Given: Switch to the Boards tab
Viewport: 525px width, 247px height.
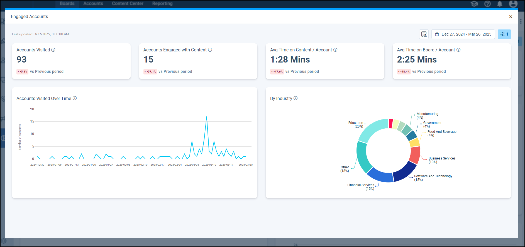Looking at the screenshot, I should tap(67, 4).
